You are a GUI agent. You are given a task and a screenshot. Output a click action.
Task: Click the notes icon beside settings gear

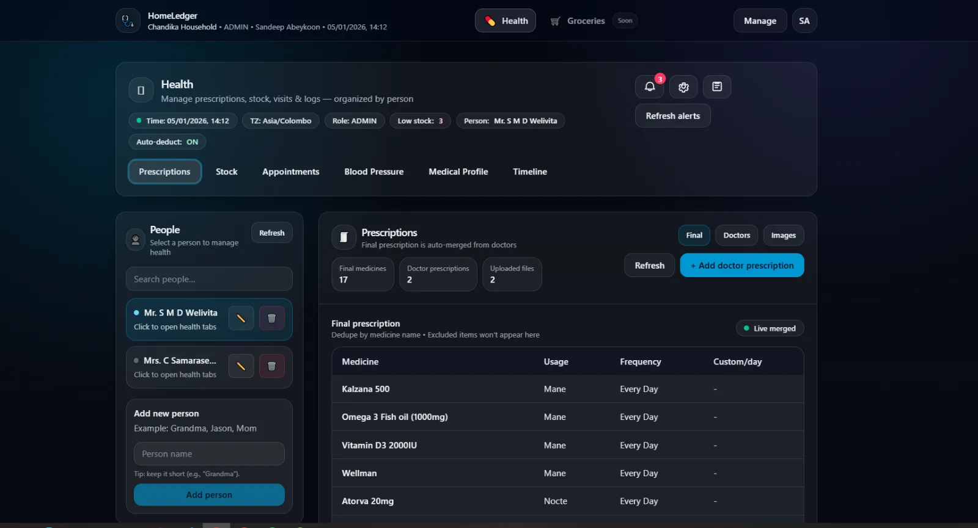point(717,87)
